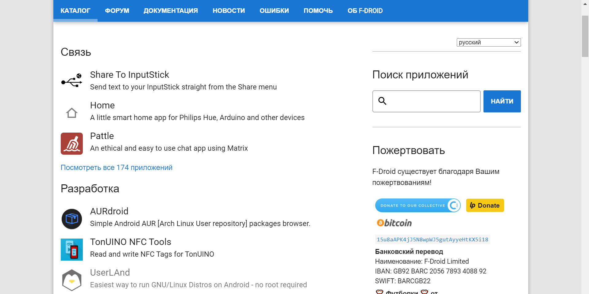Click the Bitcoin address link
The height and width of the screenshot is (294, 589).
tap(432, 239)
